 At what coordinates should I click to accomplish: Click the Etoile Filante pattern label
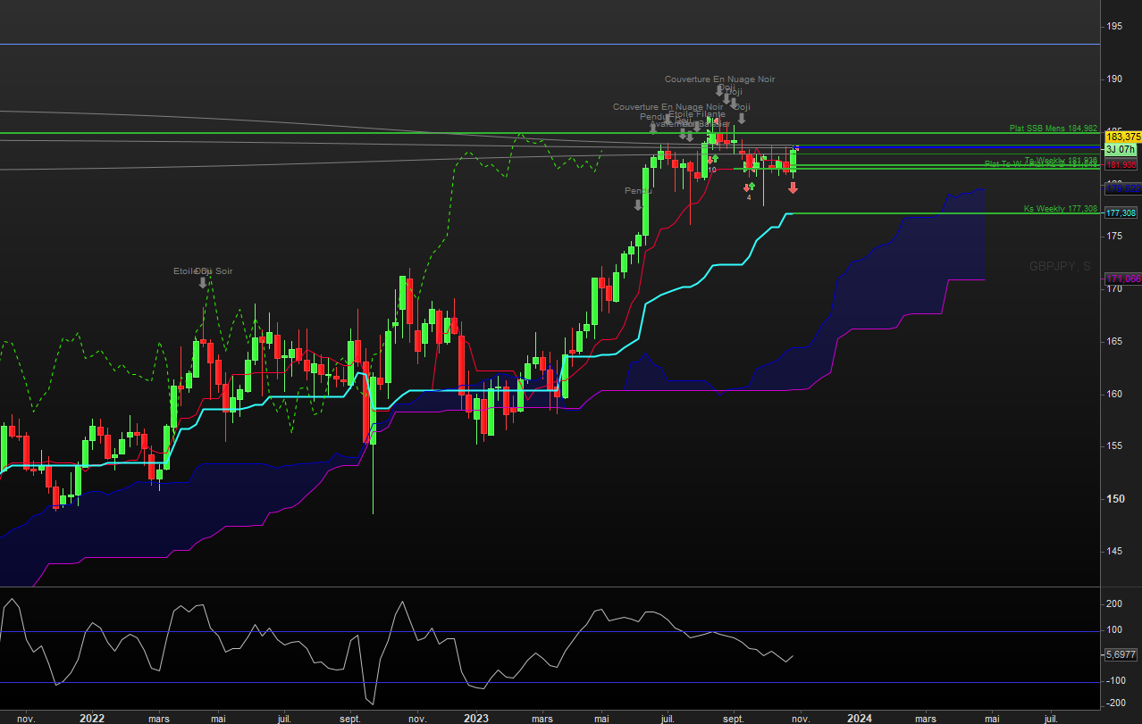pyautogui.click(x=697, y=114)
